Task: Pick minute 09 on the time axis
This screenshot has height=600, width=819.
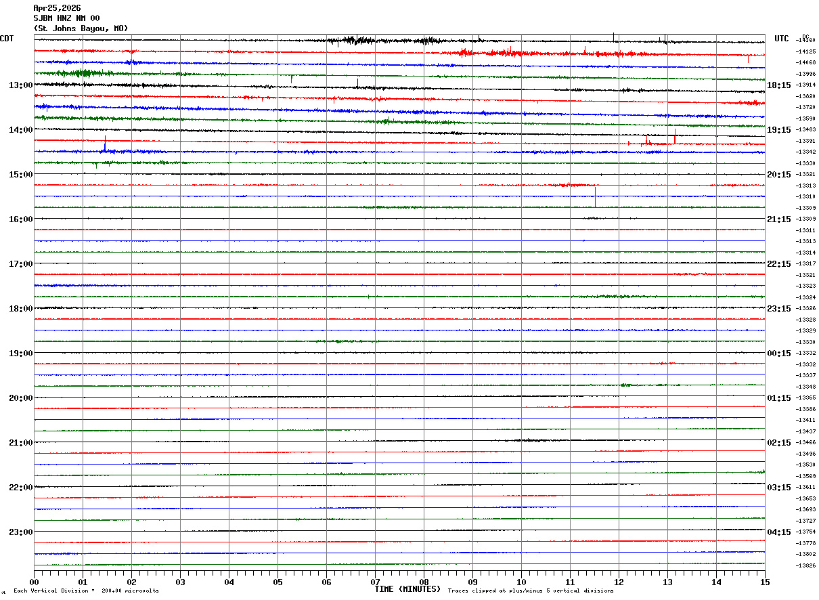Action: [472, 582]
